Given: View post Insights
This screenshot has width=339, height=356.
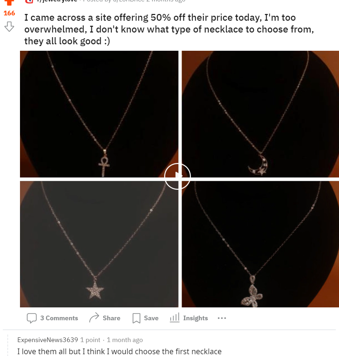Looking at the screenshot, I should click(x=189, y=318).
